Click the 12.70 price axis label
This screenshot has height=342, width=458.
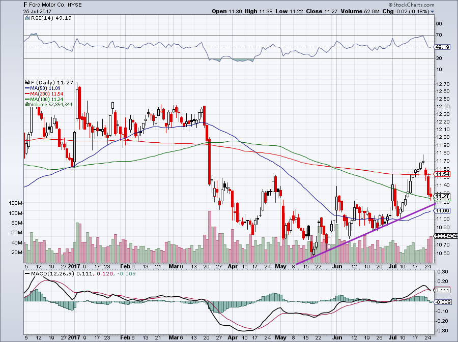(442, 84)
